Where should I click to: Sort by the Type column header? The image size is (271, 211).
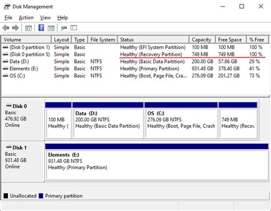tap(79, 39)
